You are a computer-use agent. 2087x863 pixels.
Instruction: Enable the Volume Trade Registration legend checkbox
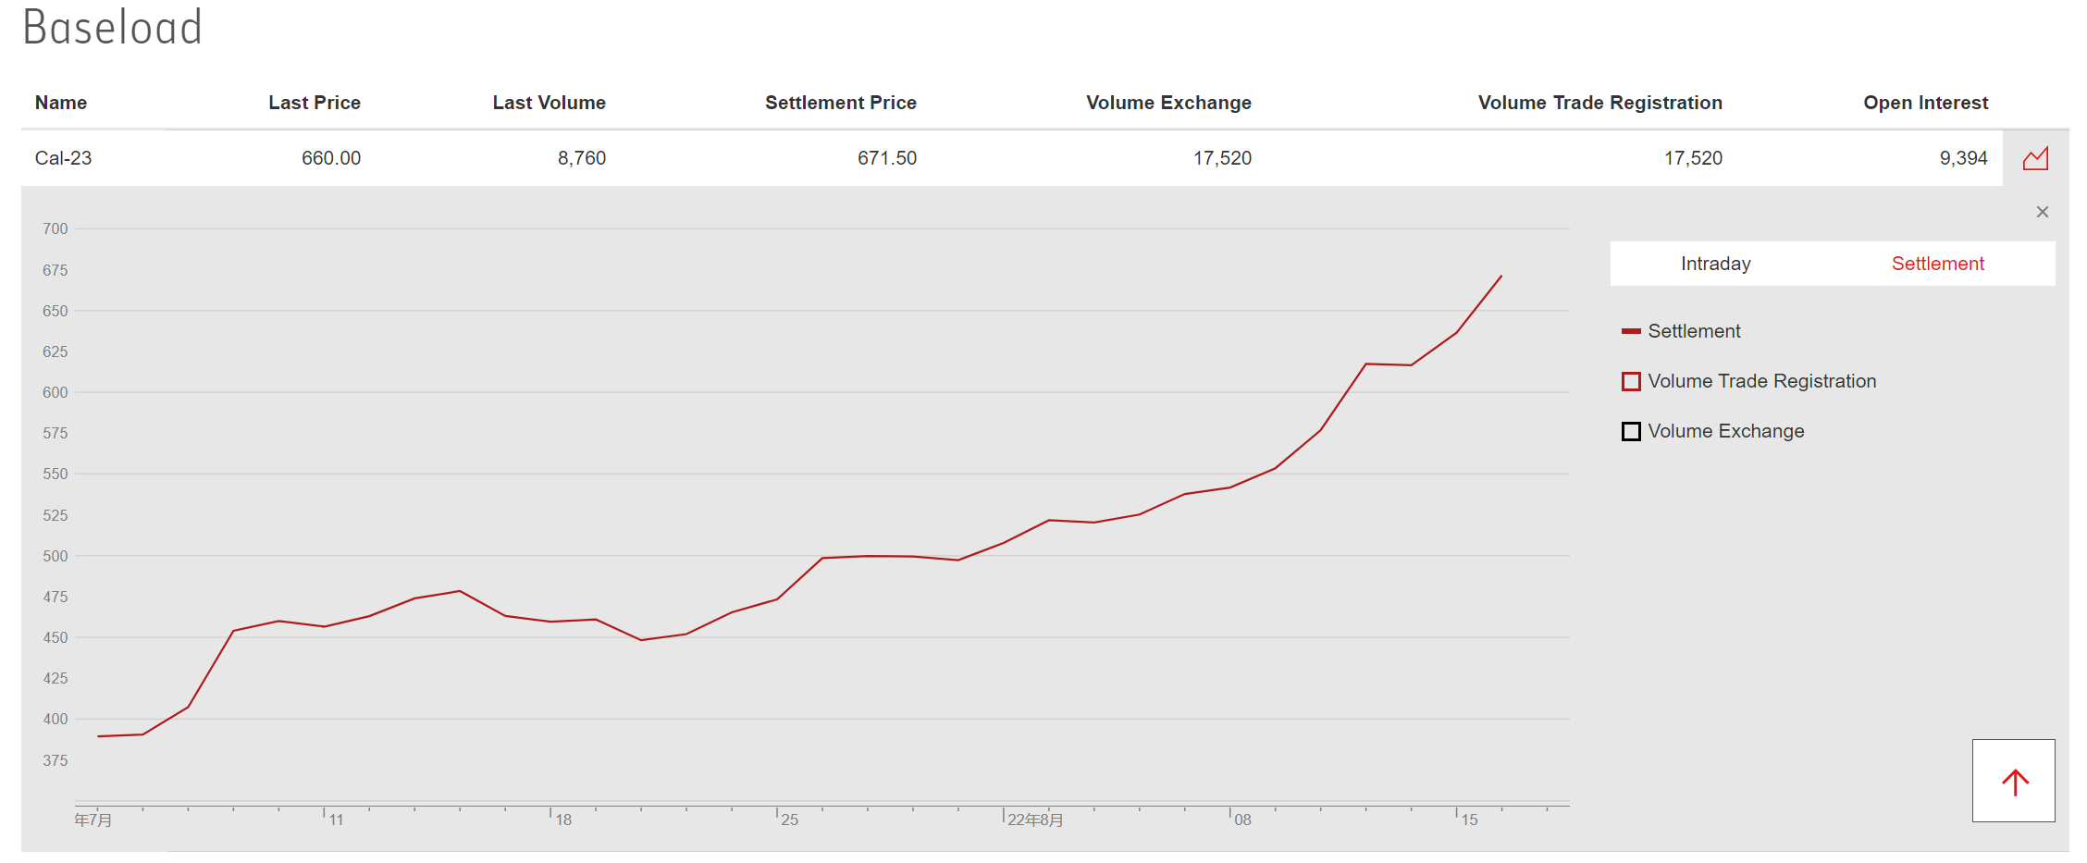(x=1631, y=381)
